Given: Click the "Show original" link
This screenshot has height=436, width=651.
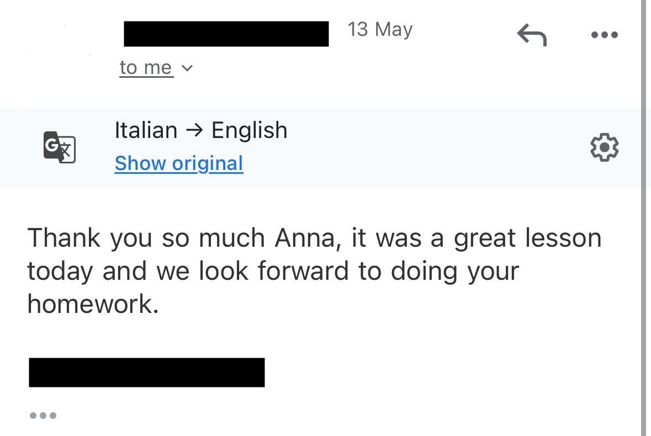Looking at the screenshot, I should [179, 163].
